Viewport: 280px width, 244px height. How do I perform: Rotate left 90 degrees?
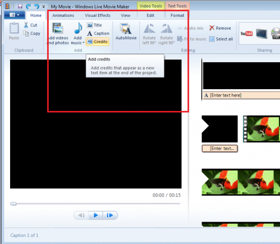[x=149, y=34]
